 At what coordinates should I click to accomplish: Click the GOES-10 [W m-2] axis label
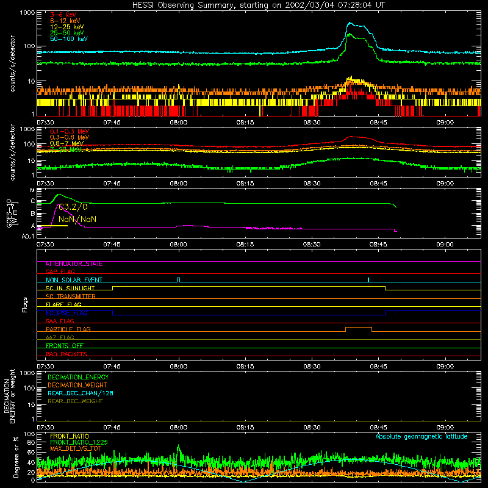click(x=11, y=213)
